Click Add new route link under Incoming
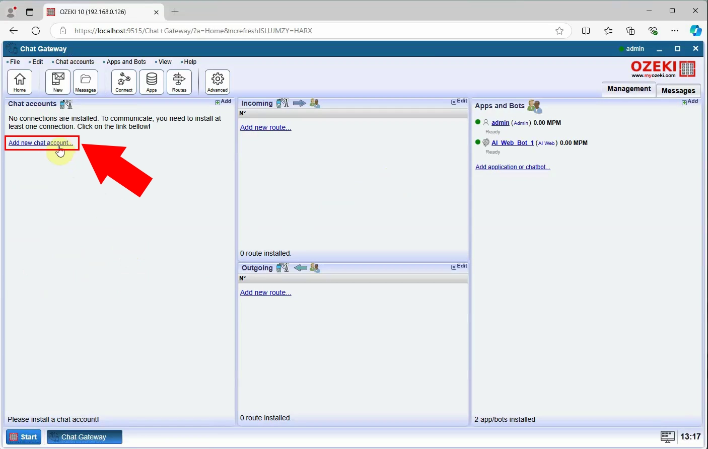 coord(265,127)
